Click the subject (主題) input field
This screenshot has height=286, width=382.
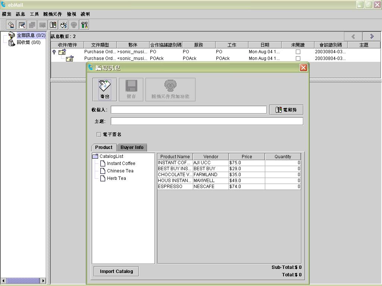[207, 121]
